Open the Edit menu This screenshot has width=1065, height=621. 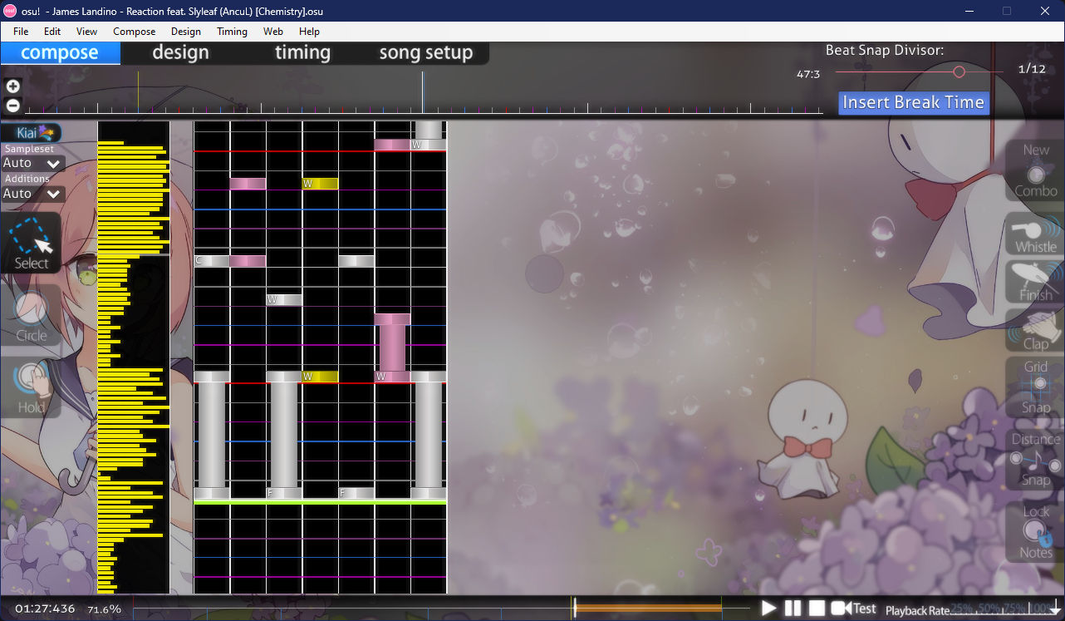52,31
